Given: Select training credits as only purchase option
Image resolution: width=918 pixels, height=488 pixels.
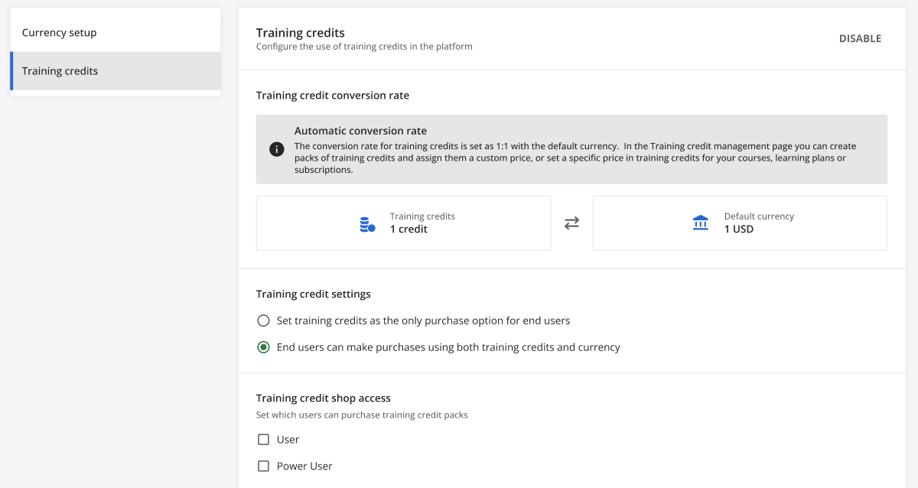Looking at the screenshot, I should 264,320.
